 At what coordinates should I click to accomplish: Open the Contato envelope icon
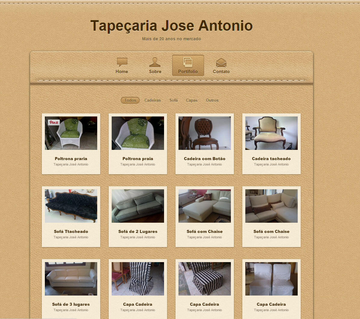[x=221, y=62]
